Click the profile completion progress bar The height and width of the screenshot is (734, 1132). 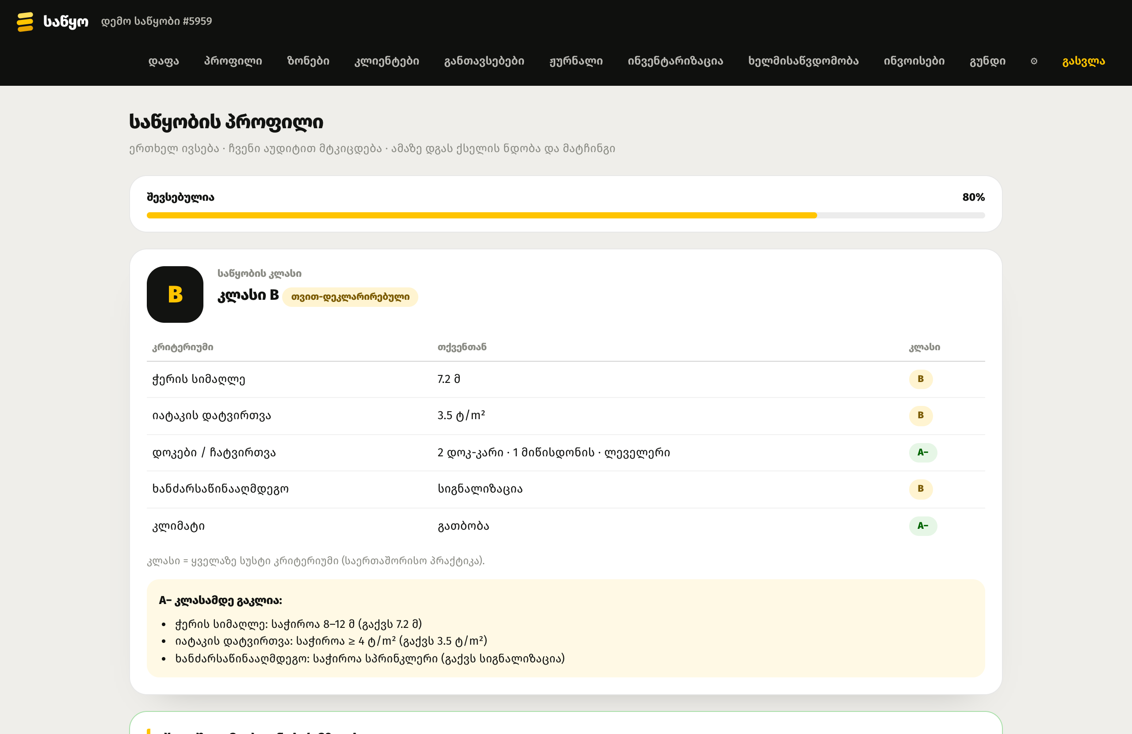pyautogui.click(x=566, y=215)
